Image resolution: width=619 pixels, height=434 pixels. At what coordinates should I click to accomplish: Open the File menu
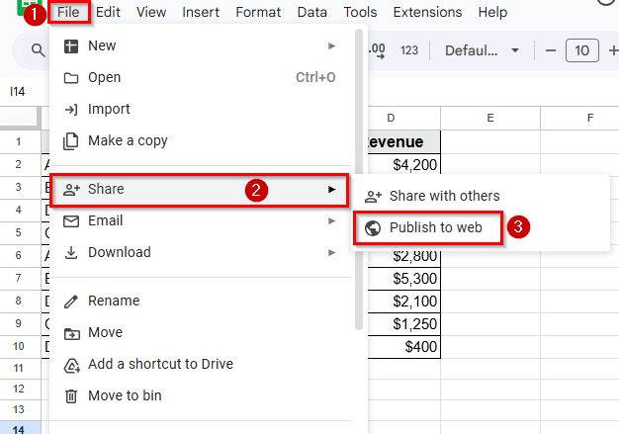pyautogui.click(x=68, y=13)
